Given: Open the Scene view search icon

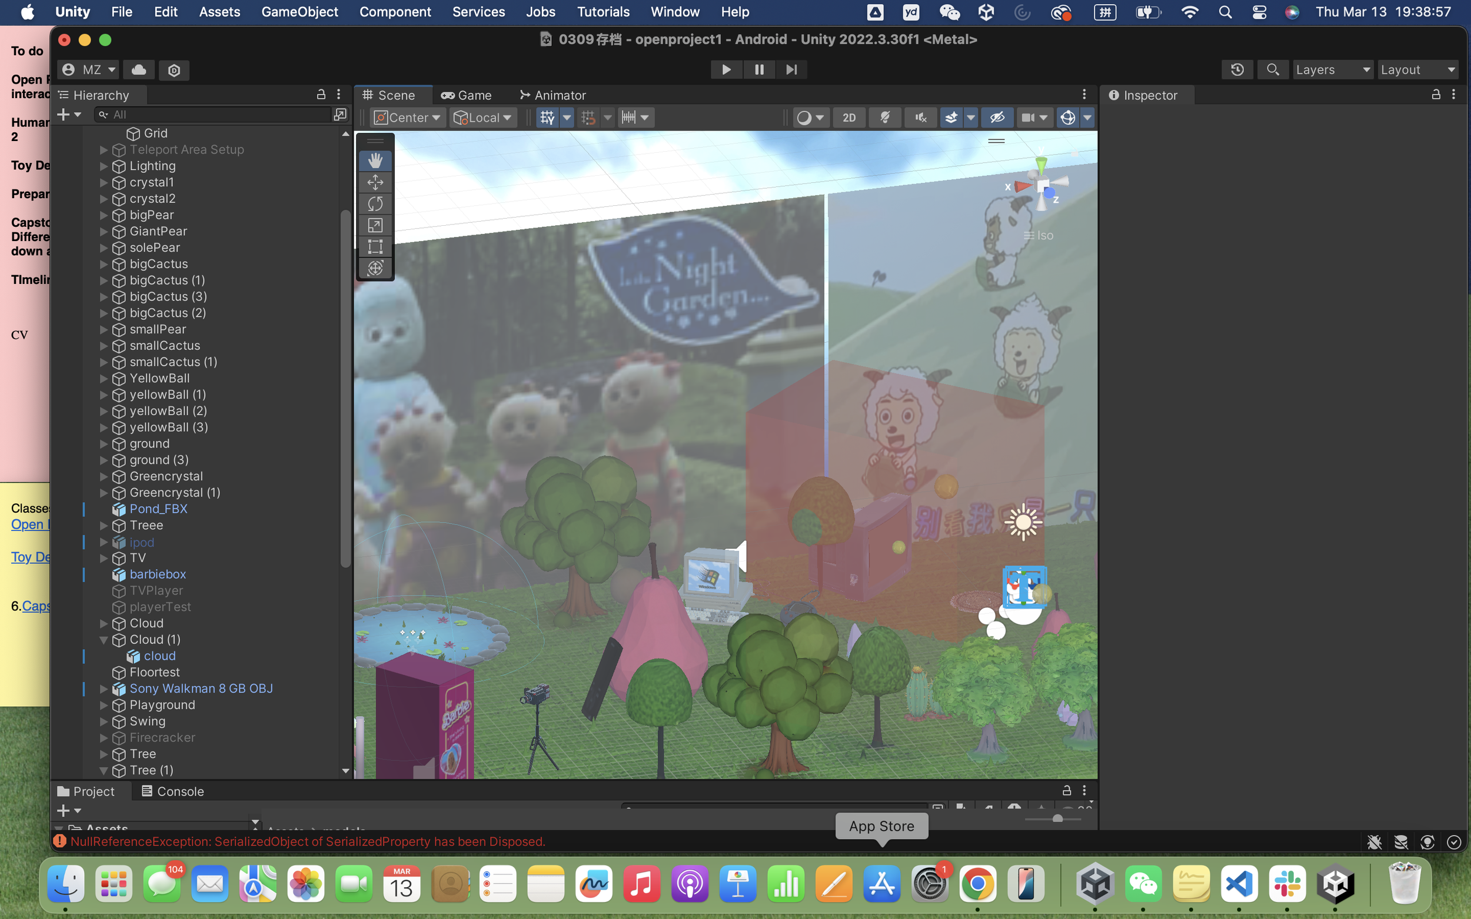Looking at the screenshot, I should pyautogui.click(x=1272, y=69).
